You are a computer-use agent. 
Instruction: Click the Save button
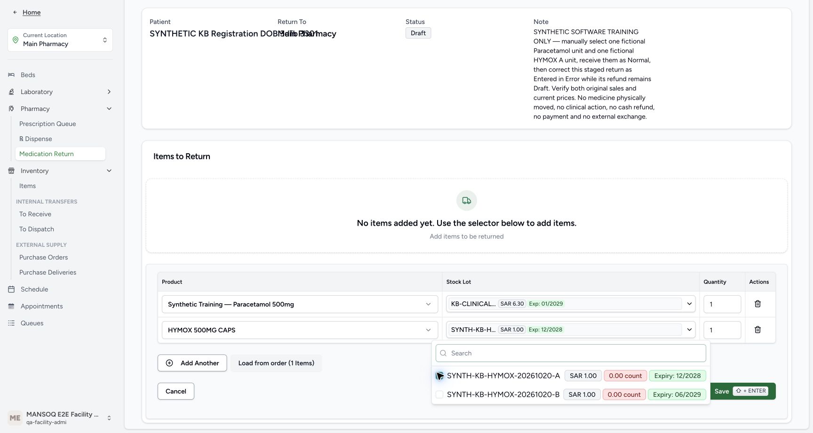tap(742, 391)
